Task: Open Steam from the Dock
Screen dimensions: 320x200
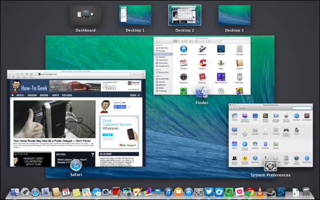Action: pos(270,192)
